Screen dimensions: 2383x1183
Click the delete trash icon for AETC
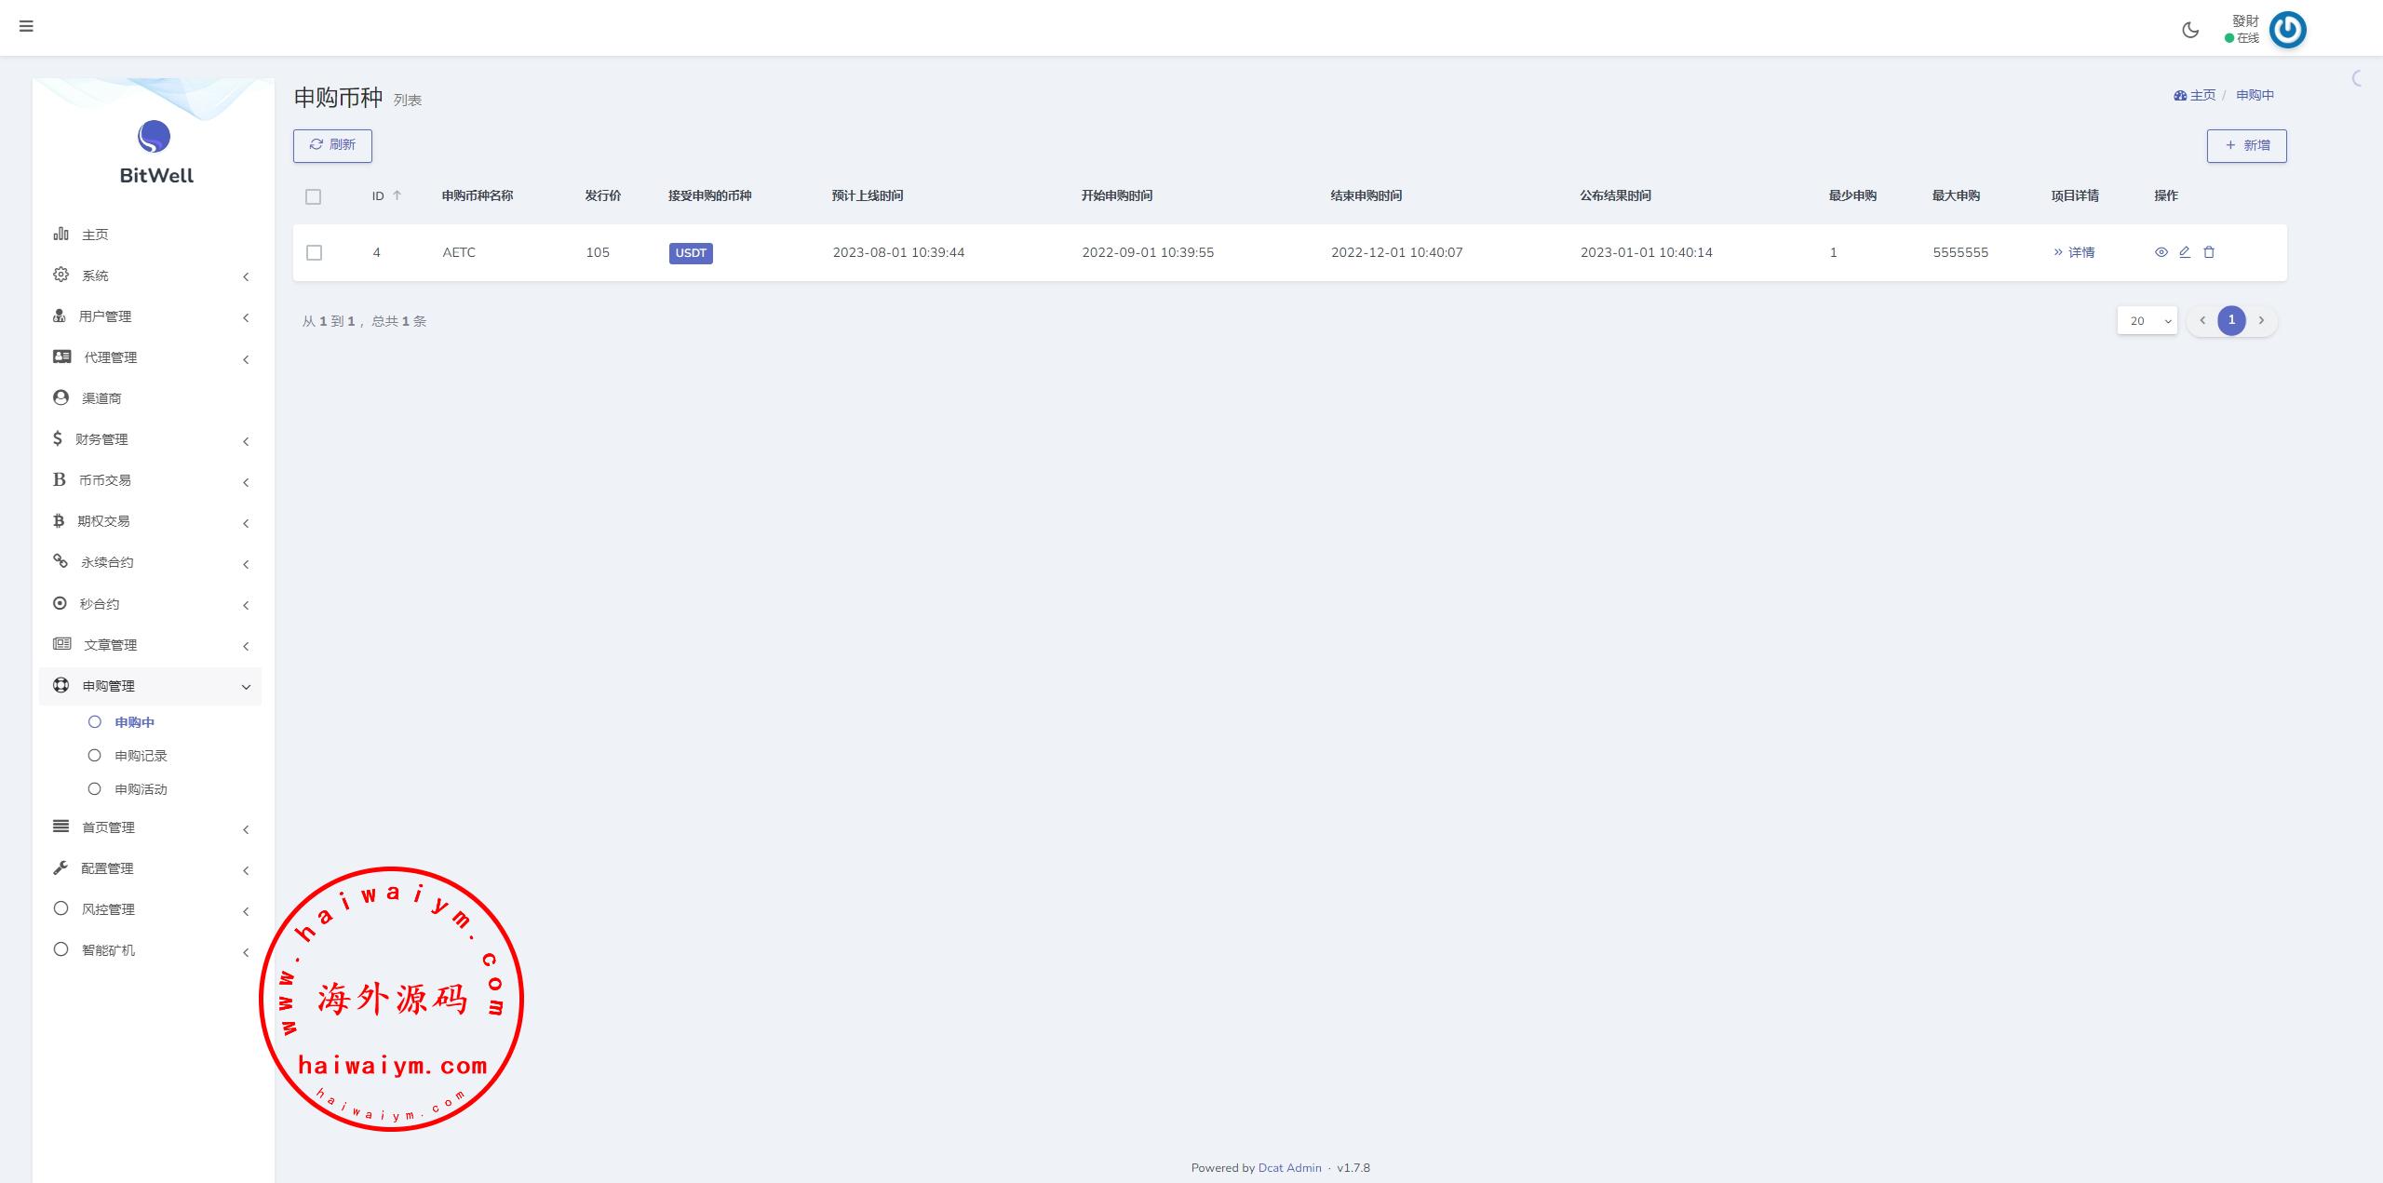(x=2209, y=252)
